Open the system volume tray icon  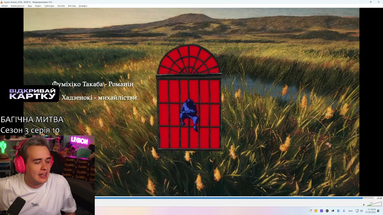[x=361, y=211]
